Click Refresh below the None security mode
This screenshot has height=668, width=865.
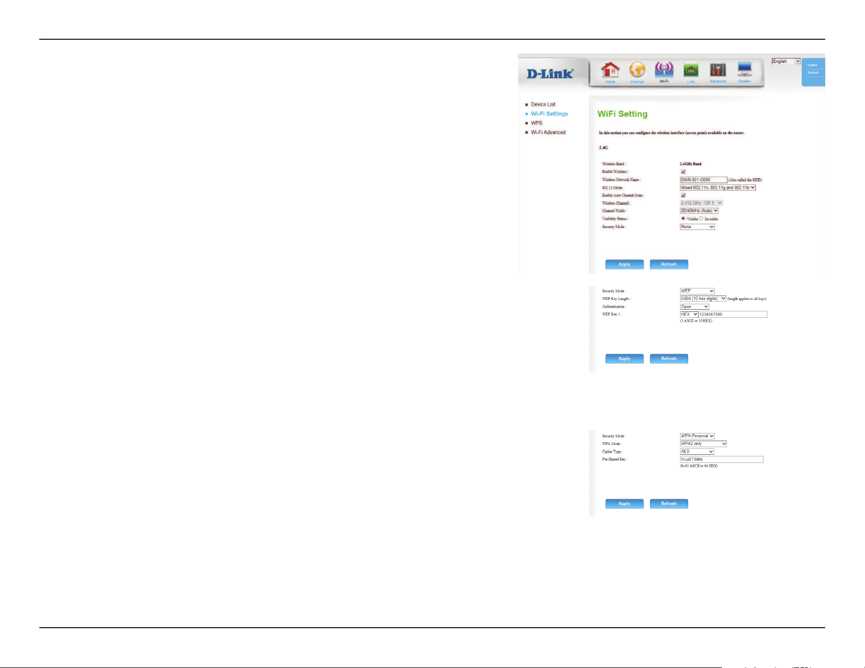[x=669, y=264]
